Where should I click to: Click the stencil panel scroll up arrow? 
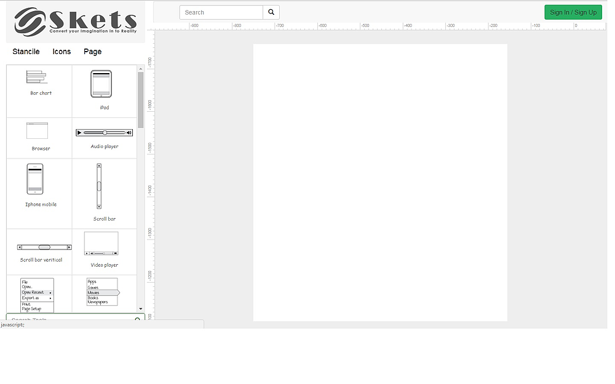(x=141, y=69)
